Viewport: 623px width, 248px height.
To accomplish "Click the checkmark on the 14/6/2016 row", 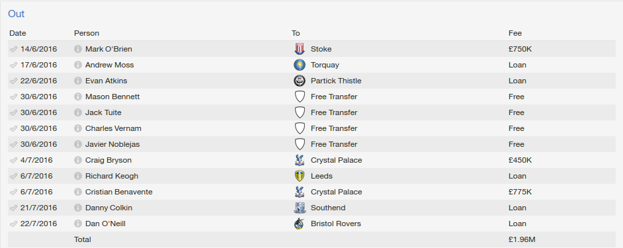I will [13, 49].
